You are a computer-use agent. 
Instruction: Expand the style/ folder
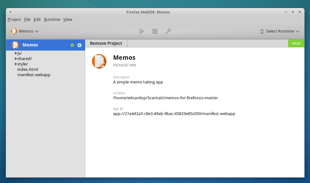(x=16, y=64)
